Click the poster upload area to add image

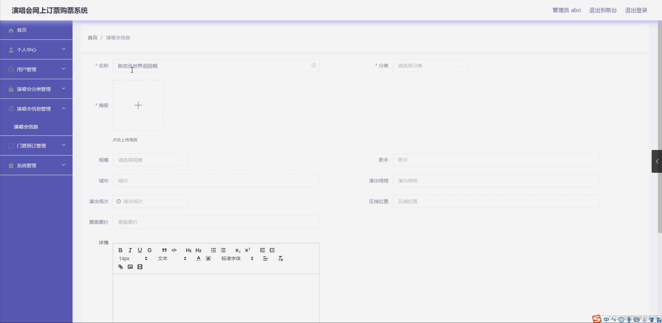(138, 105)
